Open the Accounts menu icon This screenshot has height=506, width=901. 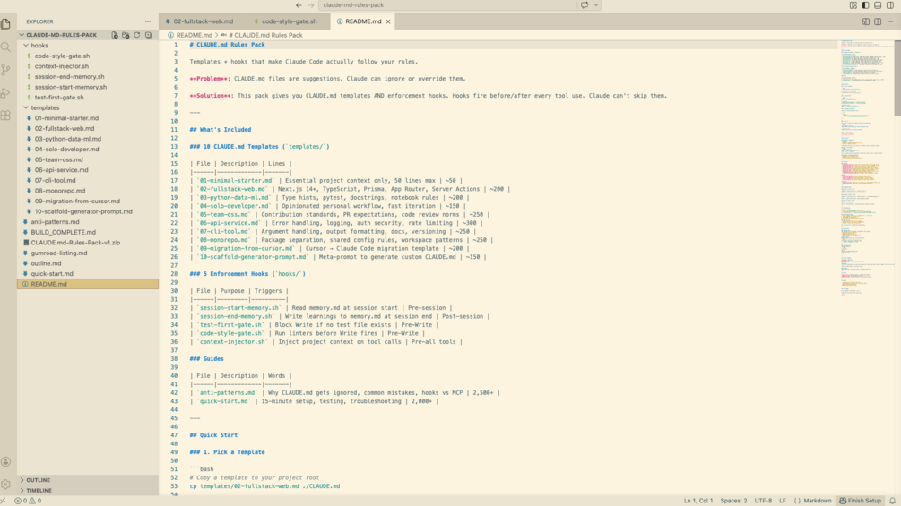pos(5,462)
